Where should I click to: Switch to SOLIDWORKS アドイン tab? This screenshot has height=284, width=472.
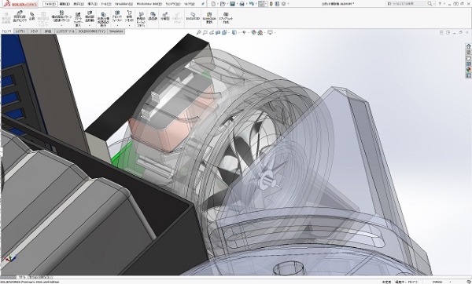92,31
